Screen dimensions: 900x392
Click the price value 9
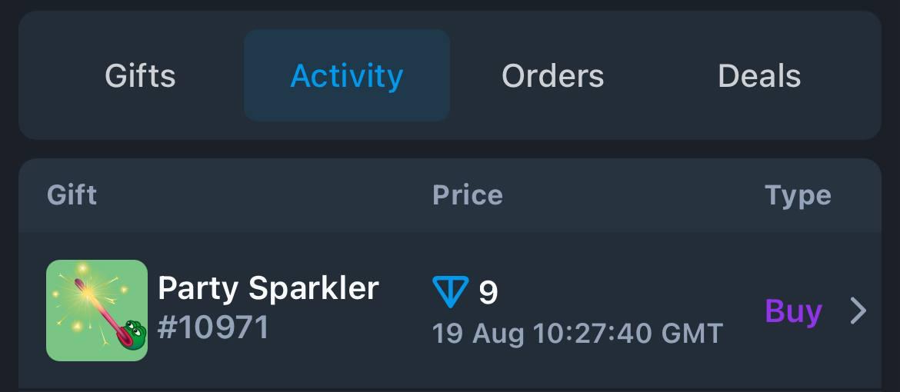coord(488,292)
